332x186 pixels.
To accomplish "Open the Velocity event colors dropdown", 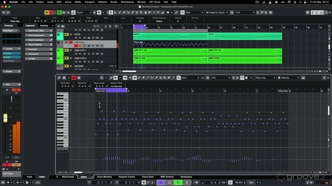I will (288, 78).
